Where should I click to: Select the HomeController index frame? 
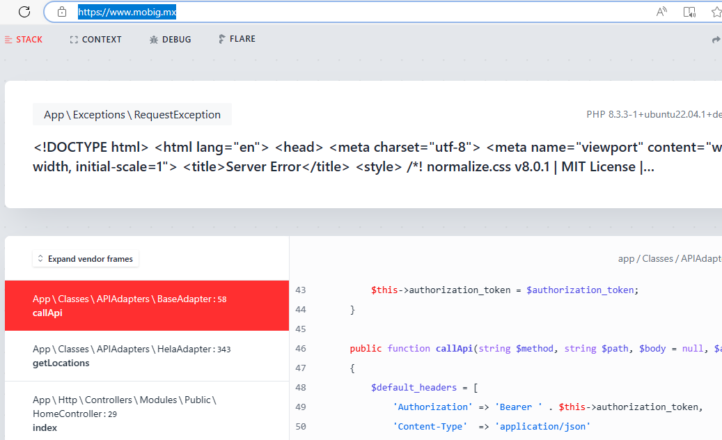[x=147, y=411]
